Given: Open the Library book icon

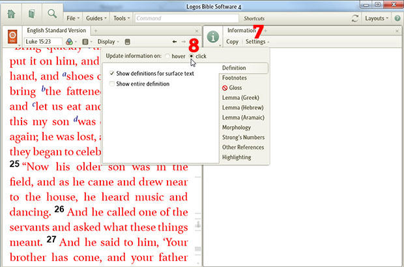Looking at the screenshot, I should [31, 14].
